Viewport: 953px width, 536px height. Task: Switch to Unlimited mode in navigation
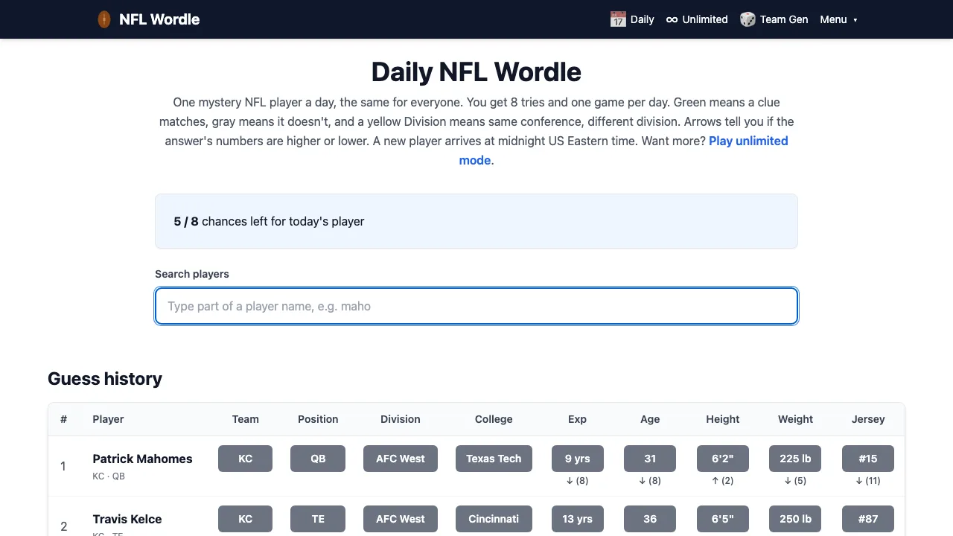(697, 19)
